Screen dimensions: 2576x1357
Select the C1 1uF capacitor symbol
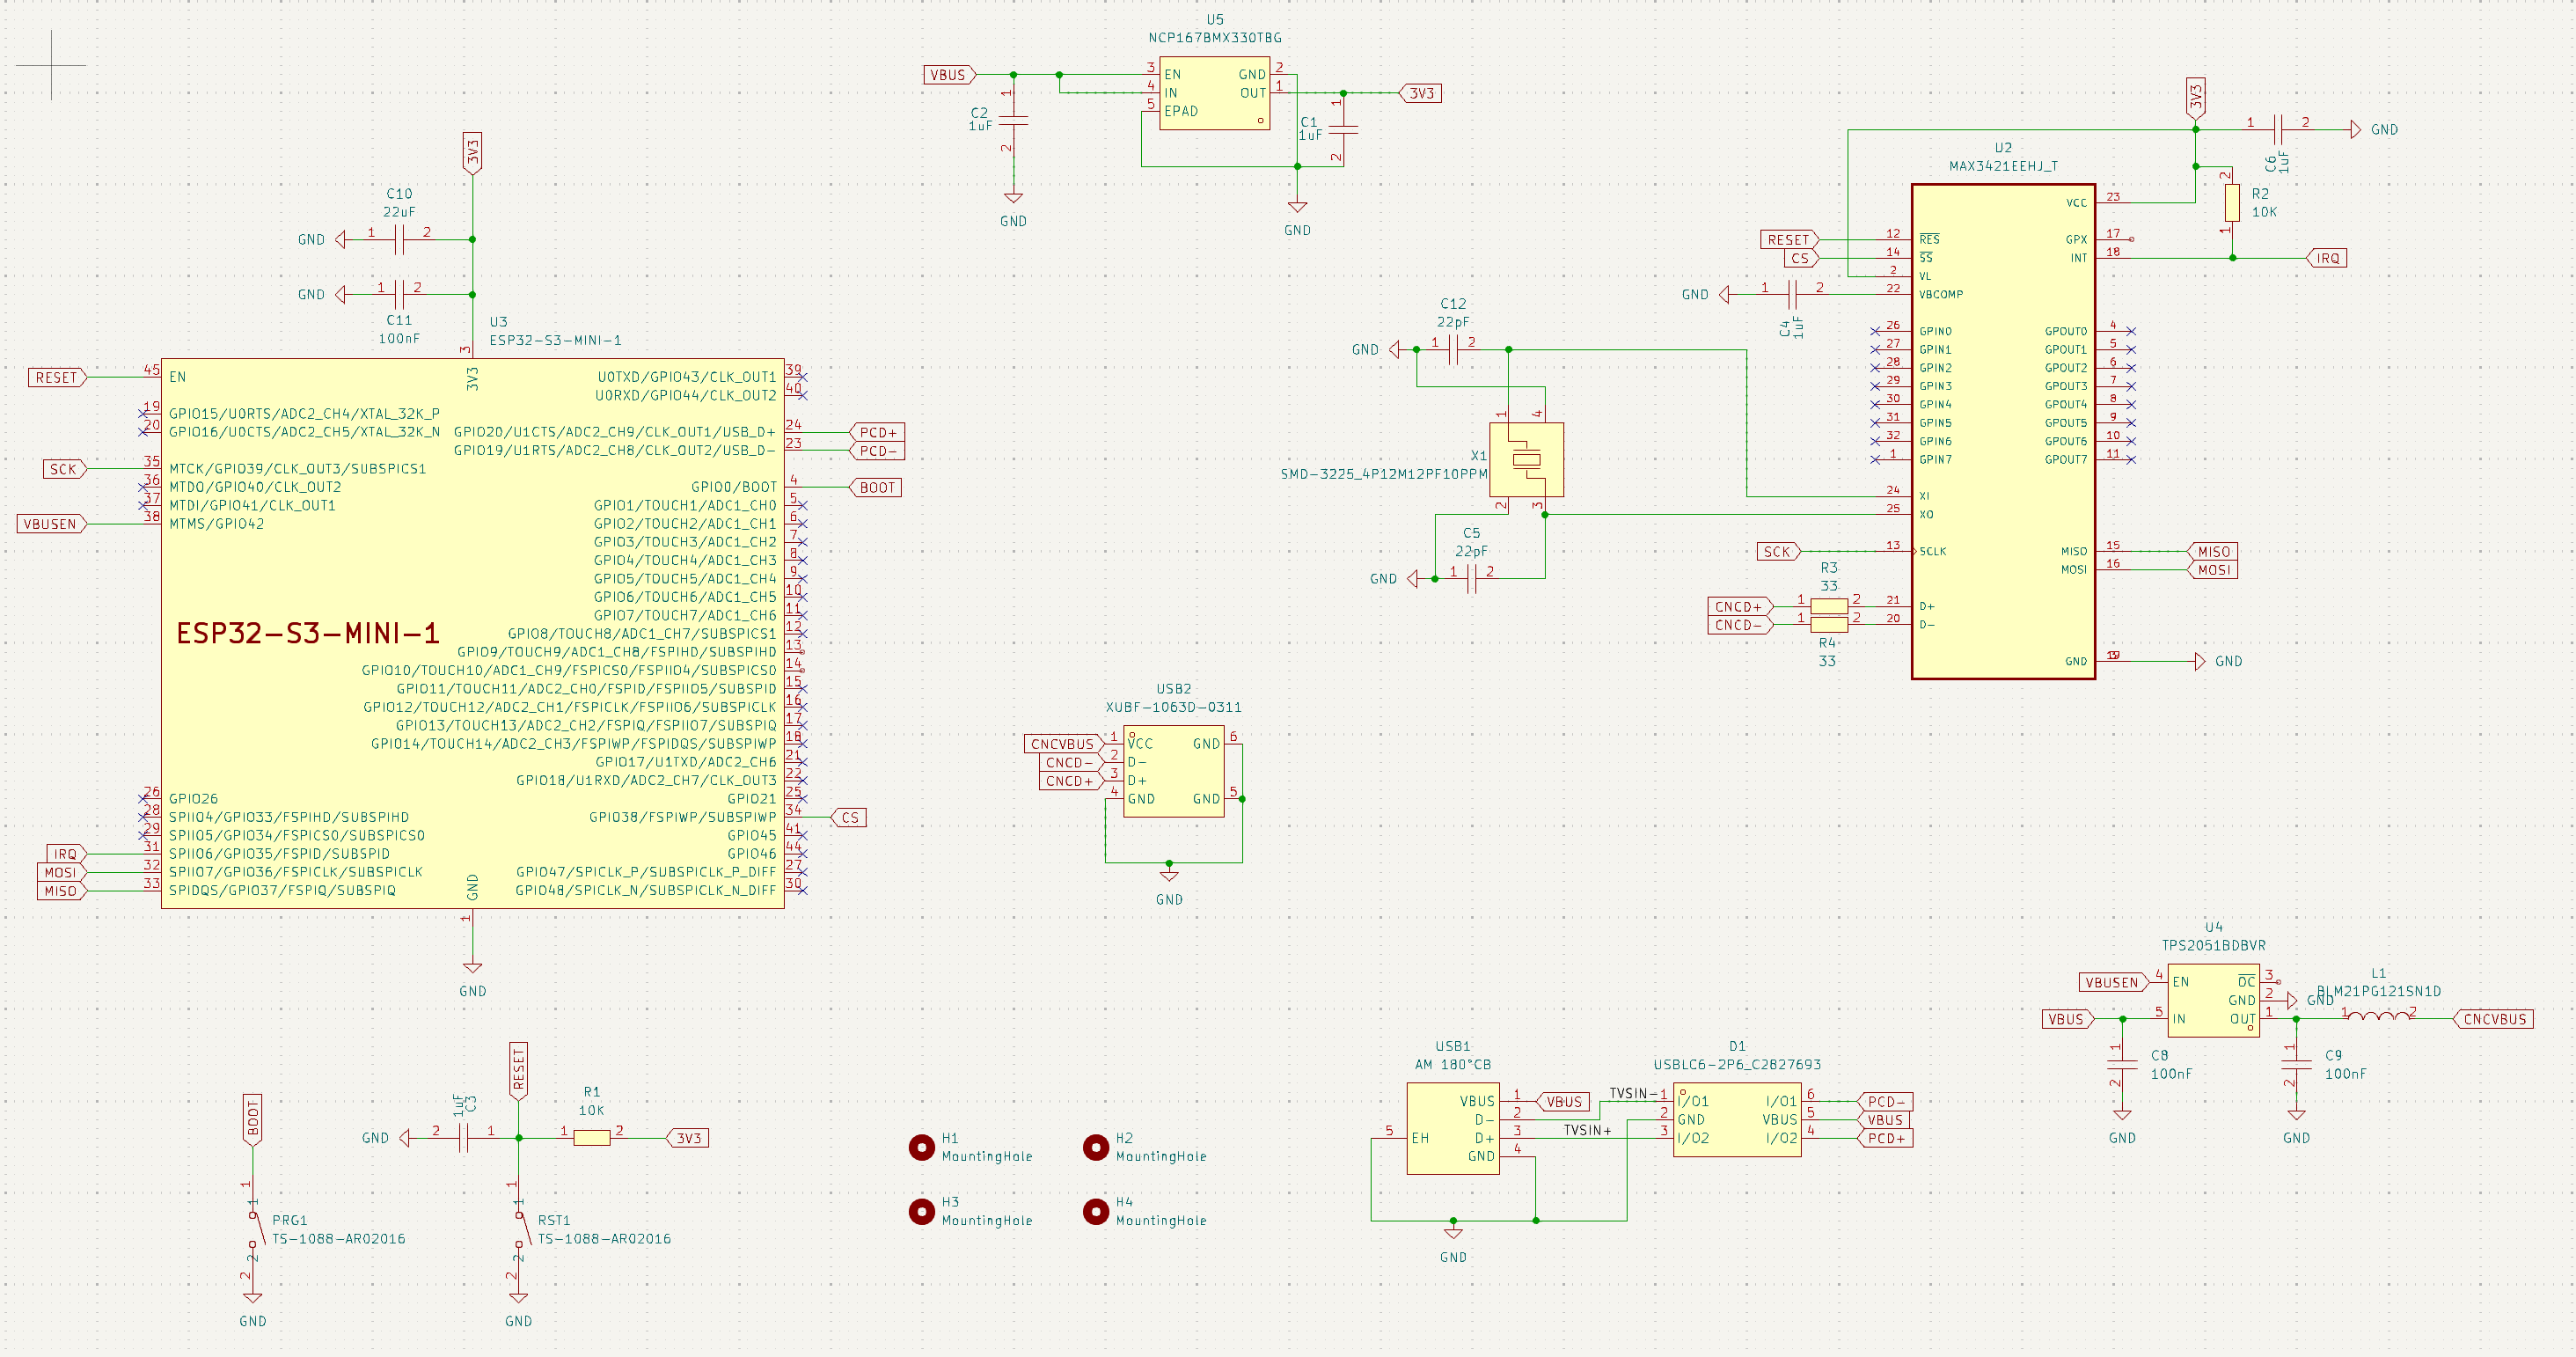pyautogui.click(x=1343, y=129)
